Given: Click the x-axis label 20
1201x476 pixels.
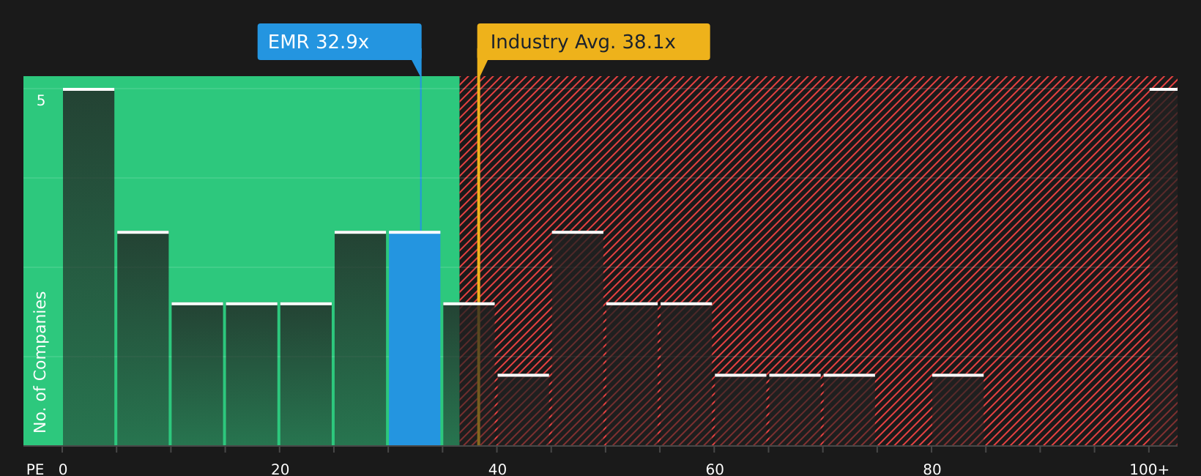Looking at the screenshot, I should (x=280, y=469).
